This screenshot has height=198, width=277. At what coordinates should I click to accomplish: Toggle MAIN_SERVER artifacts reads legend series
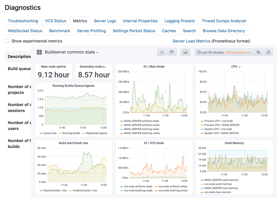coord(141,121)
